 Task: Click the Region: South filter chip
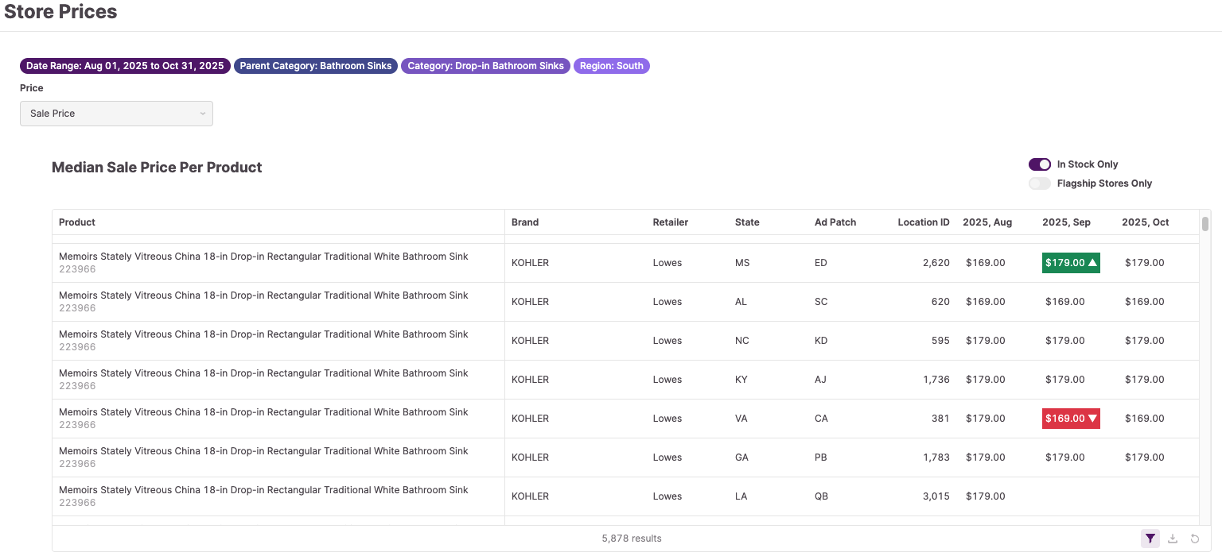point(611,66)
